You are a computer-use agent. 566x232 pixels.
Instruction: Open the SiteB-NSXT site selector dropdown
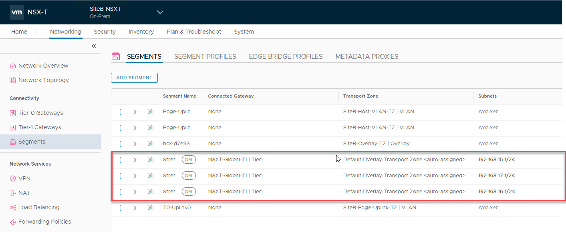[x=160, y=12]
